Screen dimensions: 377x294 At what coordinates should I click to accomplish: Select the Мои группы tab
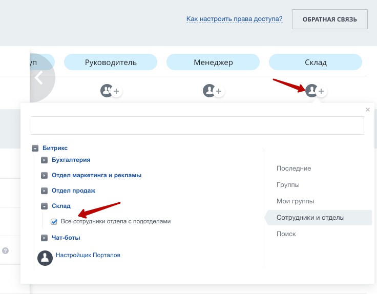pyautogui.click(x=295, y=201)
